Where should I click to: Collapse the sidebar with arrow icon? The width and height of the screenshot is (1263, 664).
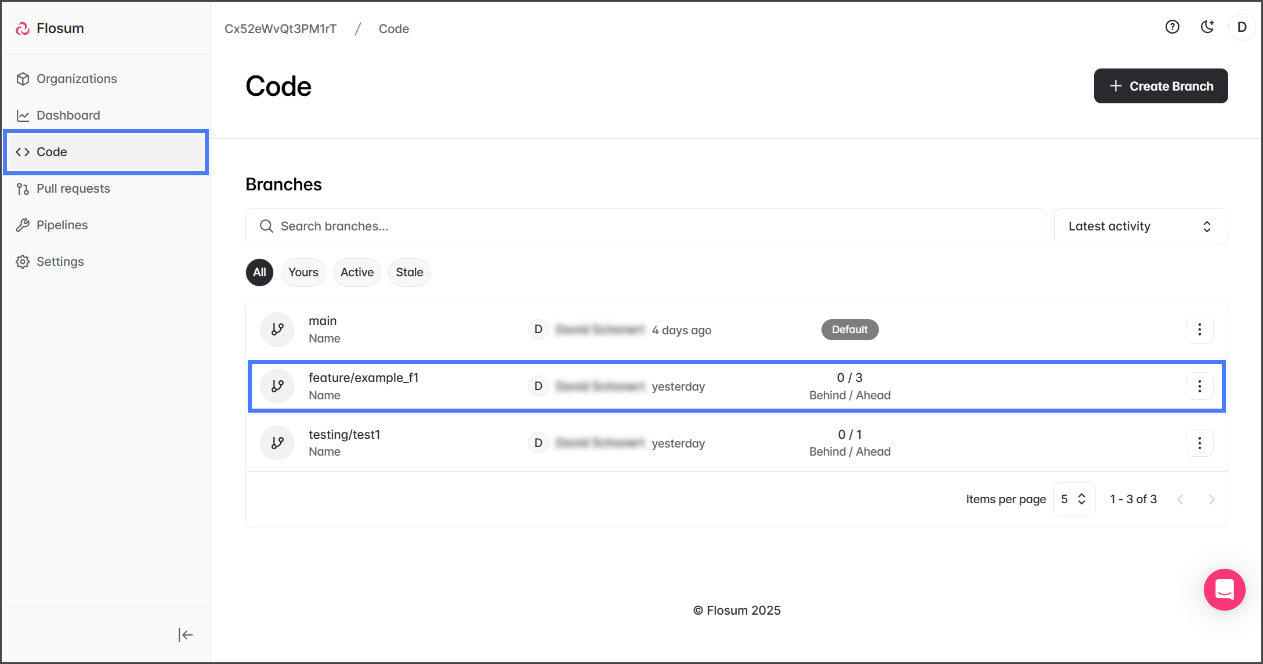(185, 635)
